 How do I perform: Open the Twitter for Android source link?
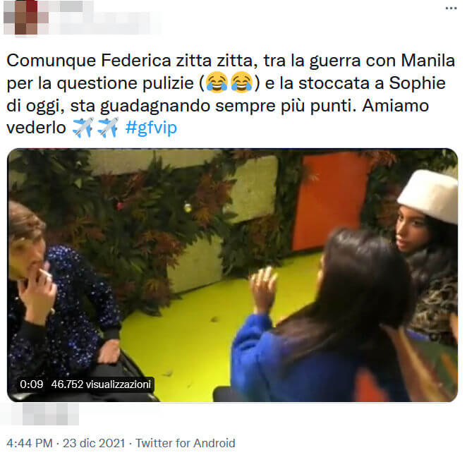point(186,443)
